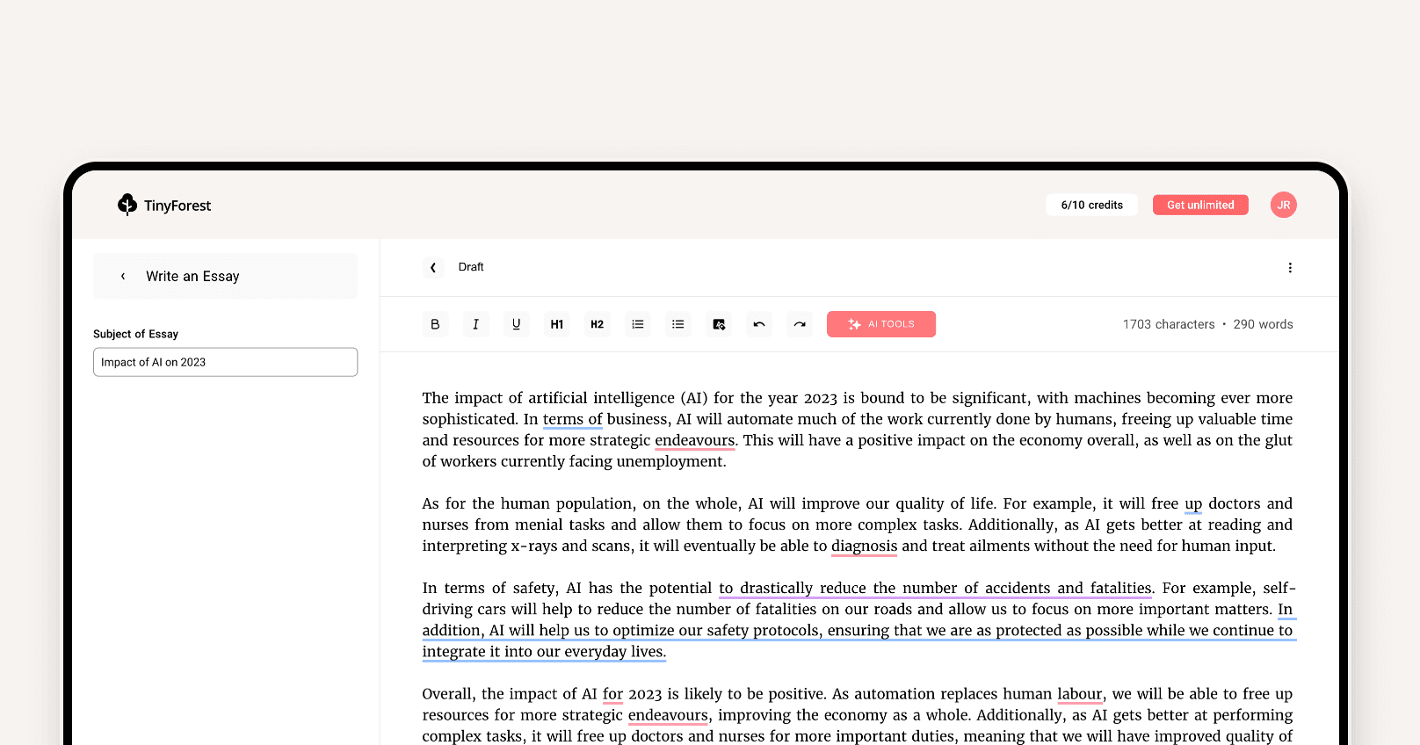Open the three-dot draft options menu
The width and height of the screenshot is (1420, 745).
tap(1289, 268)
